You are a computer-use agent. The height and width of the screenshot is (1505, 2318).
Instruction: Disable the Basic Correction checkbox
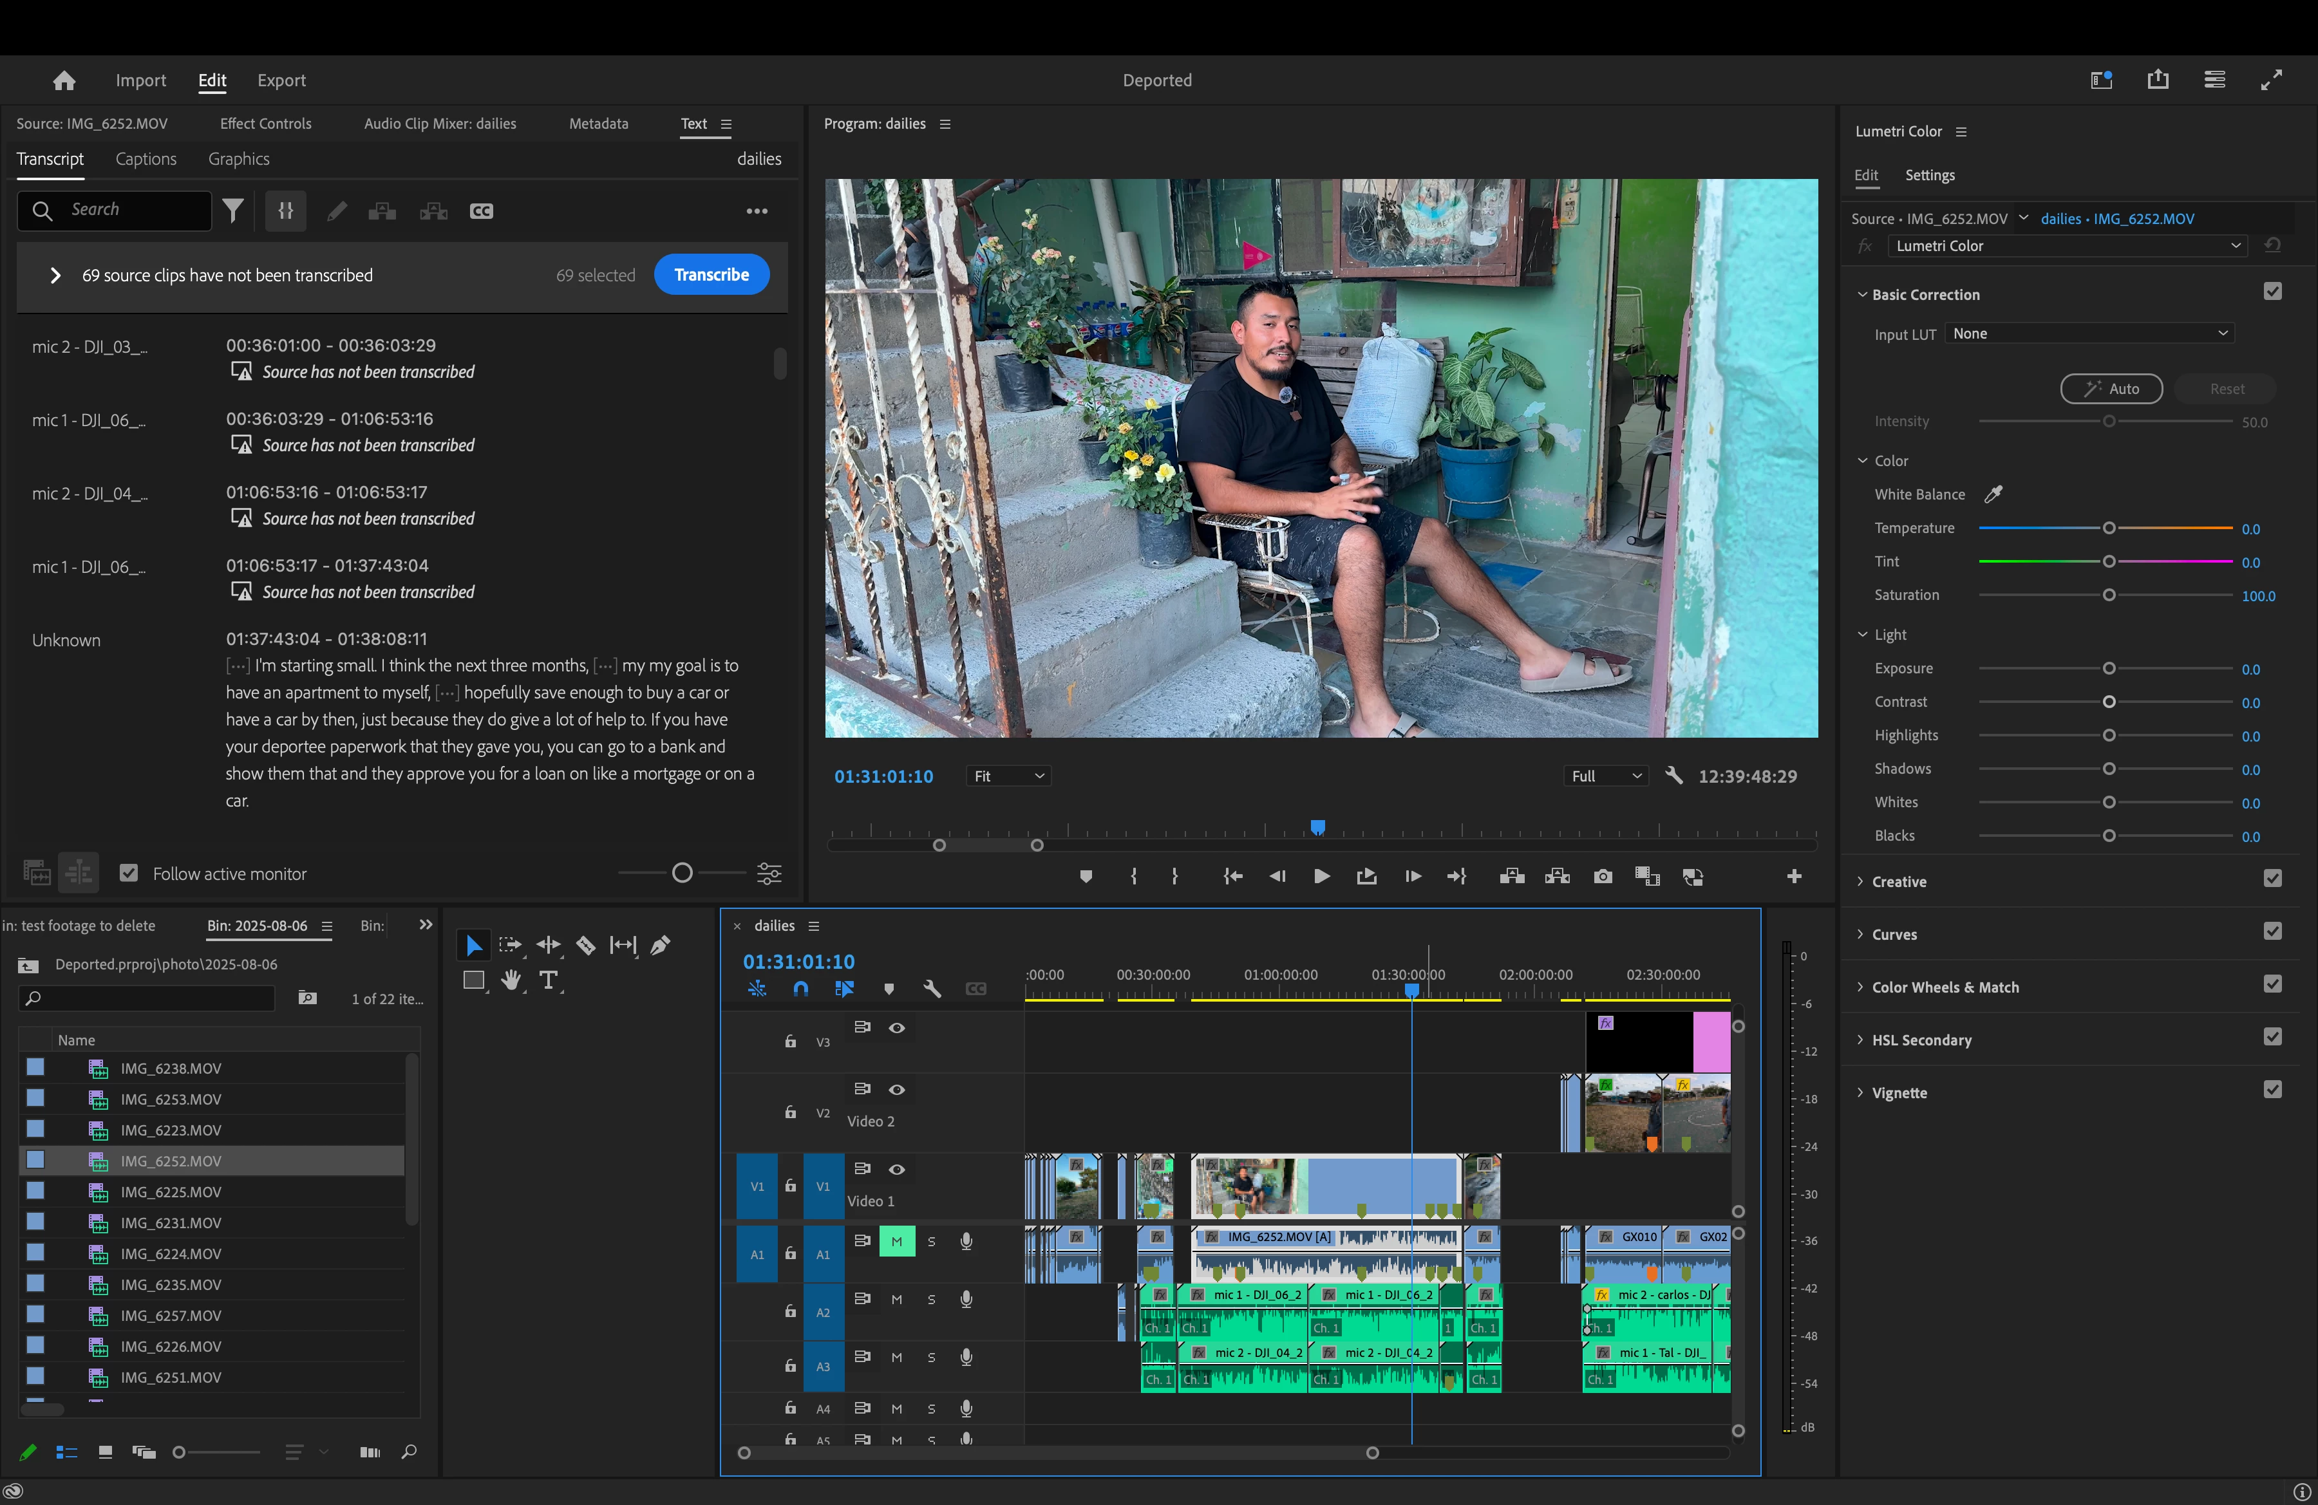coord(2272,292)
